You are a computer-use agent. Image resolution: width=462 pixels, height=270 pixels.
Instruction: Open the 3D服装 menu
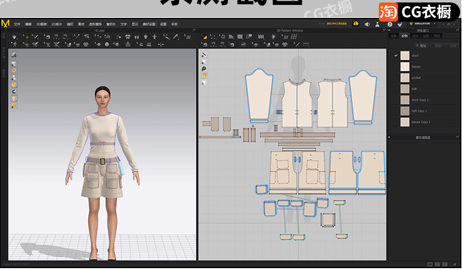(40, 23)
